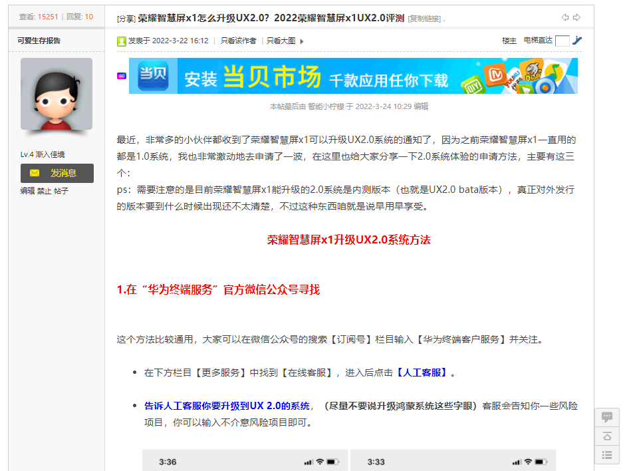
Task: Send a message with the 发消息 button
Action: point(57,173)
